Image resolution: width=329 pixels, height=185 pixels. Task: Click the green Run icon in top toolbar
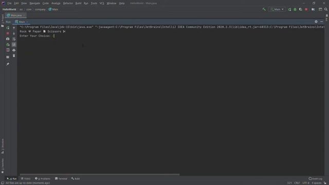(289, 9)
